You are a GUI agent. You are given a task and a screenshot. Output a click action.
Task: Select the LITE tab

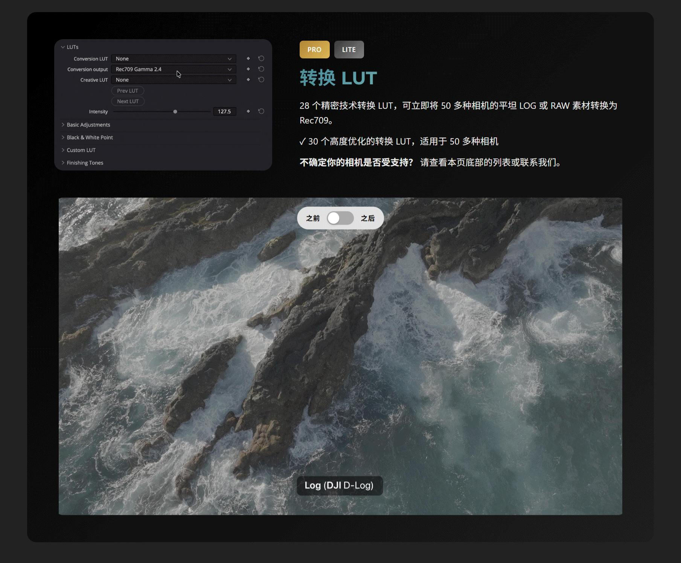click(349, 49)
